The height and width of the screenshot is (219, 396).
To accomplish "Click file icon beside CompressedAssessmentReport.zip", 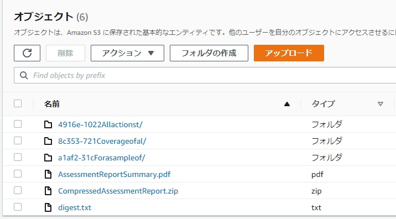I will pos(48,191).
